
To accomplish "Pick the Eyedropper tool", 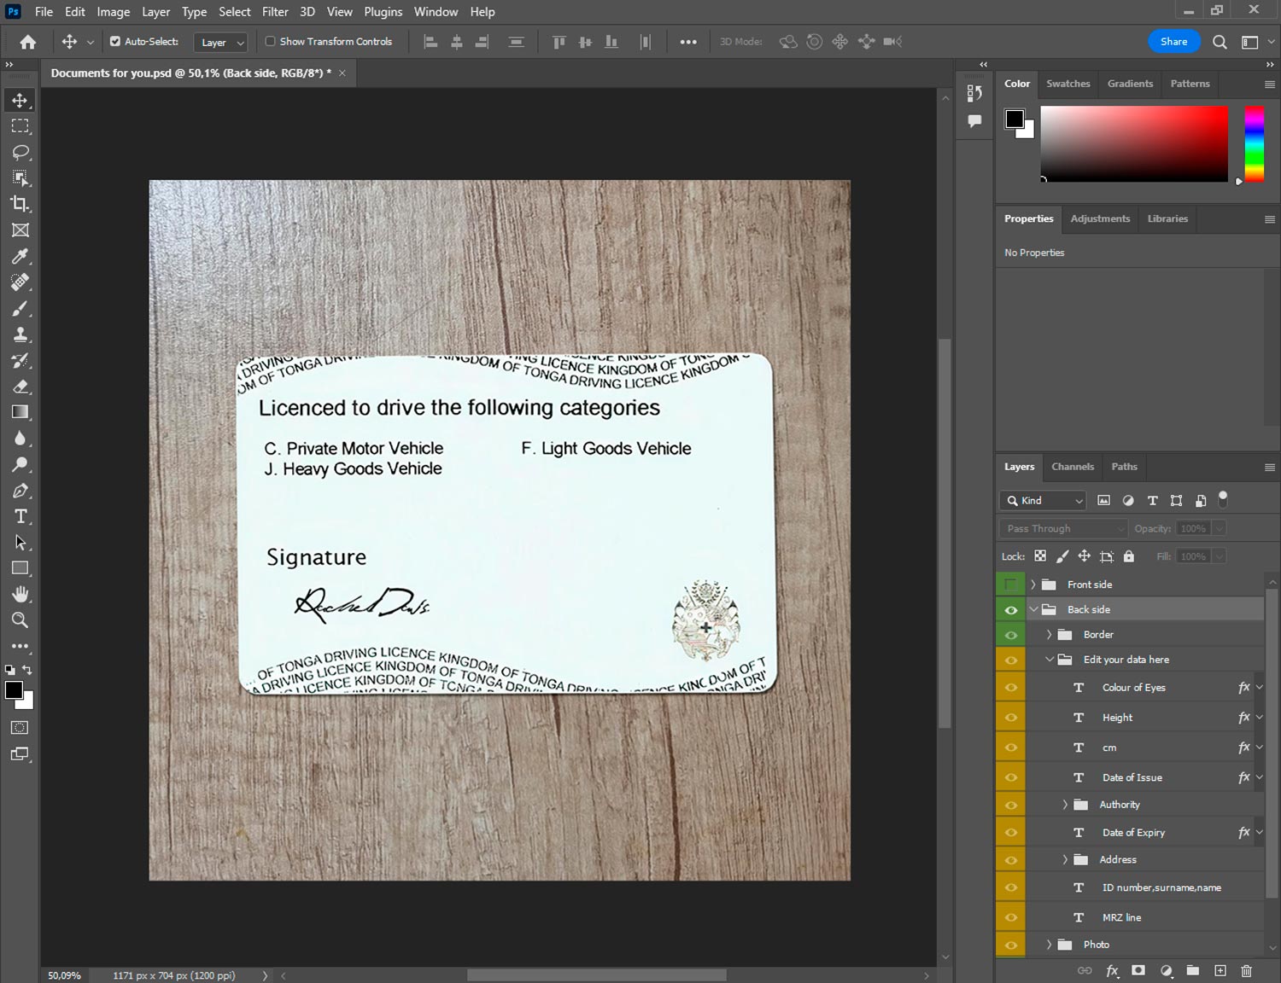I will click(20, 256).
